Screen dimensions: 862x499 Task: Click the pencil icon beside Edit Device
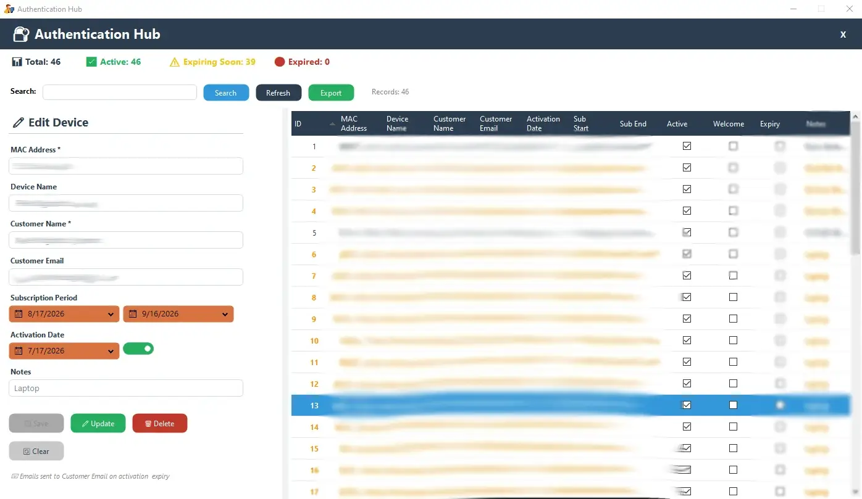[x=19, y=123]
